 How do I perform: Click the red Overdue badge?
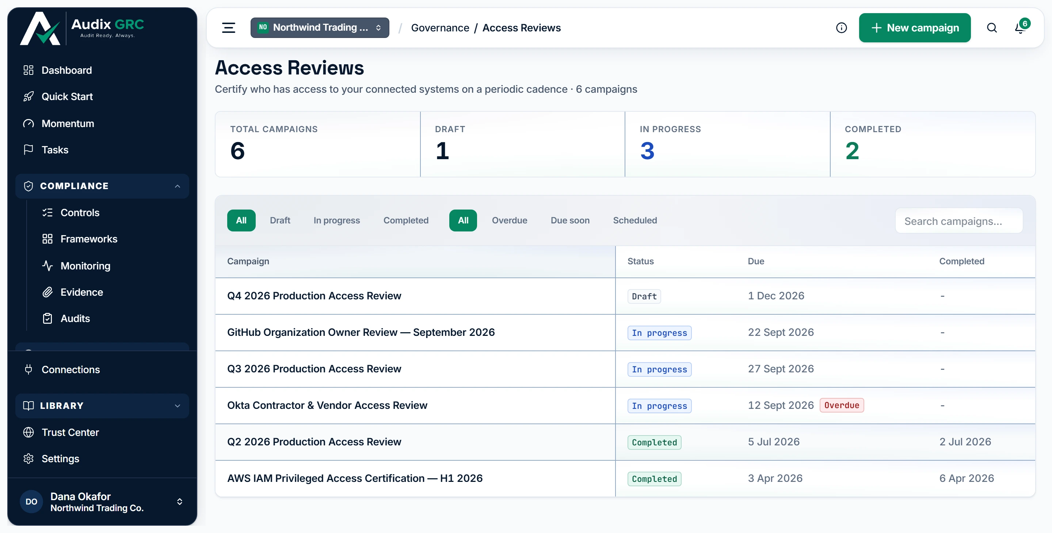coord(842,405)
